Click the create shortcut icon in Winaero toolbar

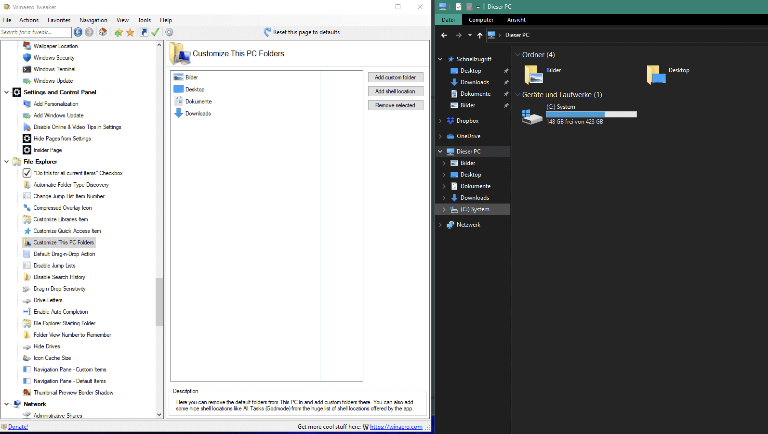point(144,32)
